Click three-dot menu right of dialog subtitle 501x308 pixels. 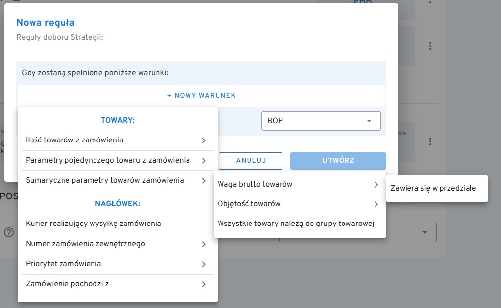[430, 46]
